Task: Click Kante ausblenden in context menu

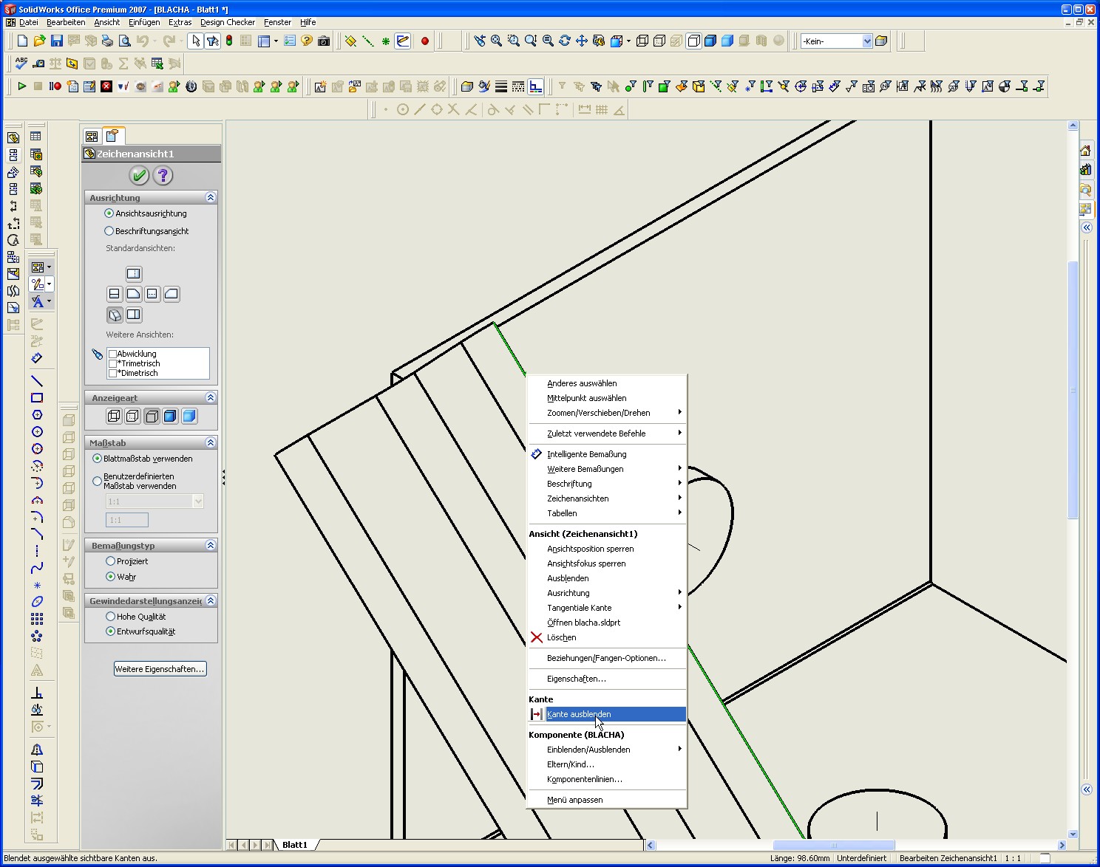Action: (579, 714)
